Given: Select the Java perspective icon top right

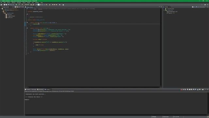Looking at the screenshot, I should tap(208, 5).
